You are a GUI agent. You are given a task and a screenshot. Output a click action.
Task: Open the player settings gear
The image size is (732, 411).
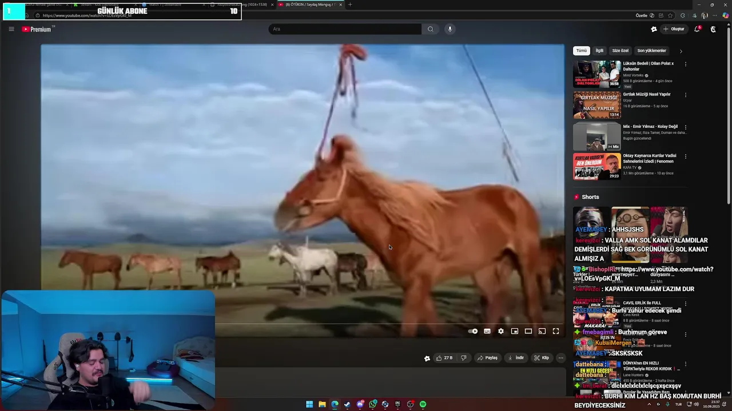tap(501, 331)
